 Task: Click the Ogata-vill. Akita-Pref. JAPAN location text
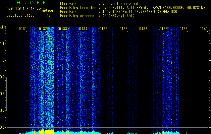[131, 8]
